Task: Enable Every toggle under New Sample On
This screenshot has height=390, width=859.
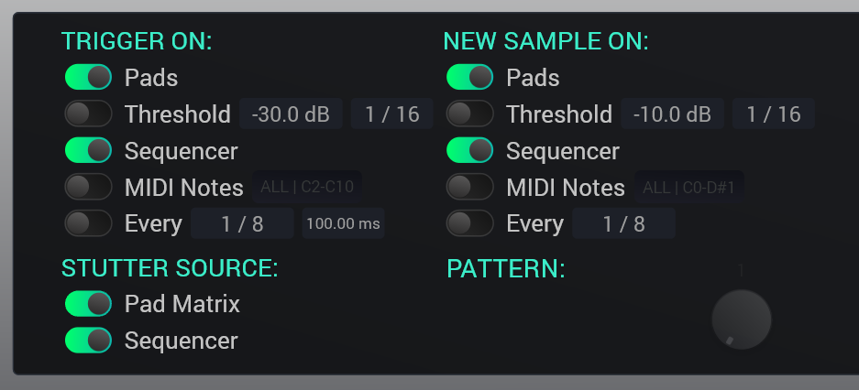Action: (x=469, y=223)
